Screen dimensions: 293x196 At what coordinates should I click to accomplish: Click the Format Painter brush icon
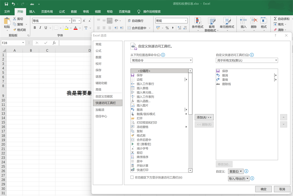(15, 30)
